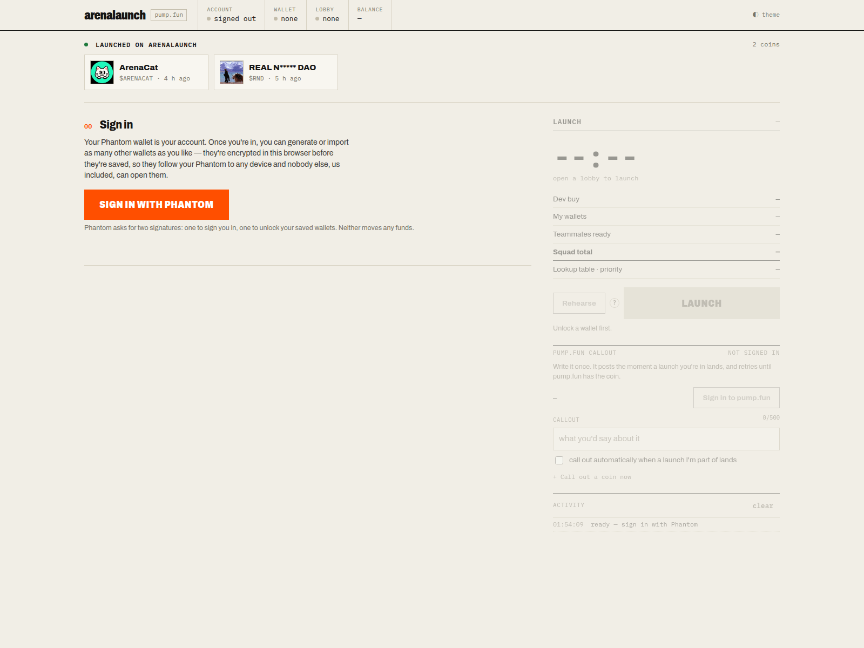
Task: Open the Balance status tab
Action: (370, 15)
